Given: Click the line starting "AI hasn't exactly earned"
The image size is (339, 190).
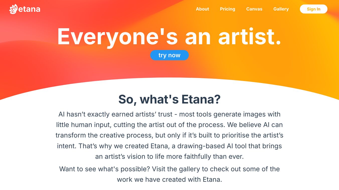Looking at the screenshot, I should [x=169, y=114].
